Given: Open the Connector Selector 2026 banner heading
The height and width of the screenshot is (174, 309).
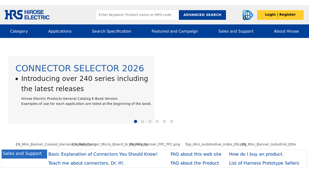Looking at the screenshot, I should 80,68.
